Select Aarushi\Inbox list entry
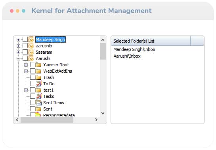Viewport: 216px width, 150px height. (x=127, y=56)
